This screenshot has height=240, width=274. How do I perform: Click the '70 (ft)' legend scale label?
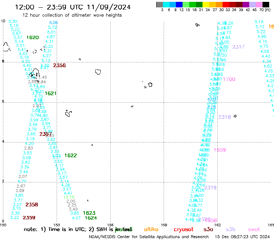265,10
